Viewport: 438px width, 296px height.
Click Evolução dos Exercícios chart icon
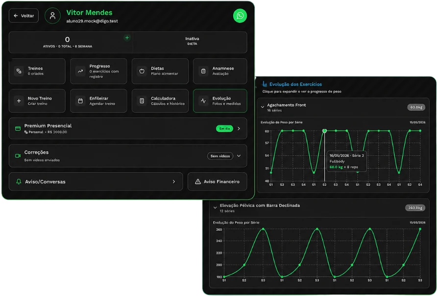tap(265, 84)
